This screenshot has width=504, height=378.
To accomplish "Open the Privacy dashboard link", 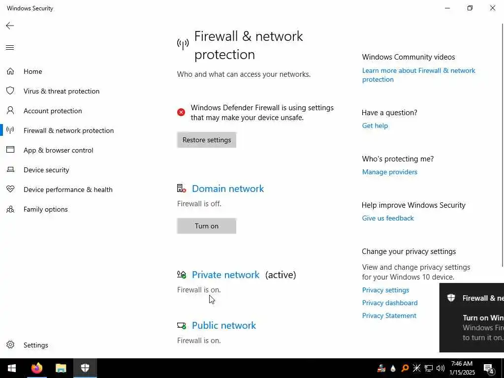I will click(x=389, y=303).
